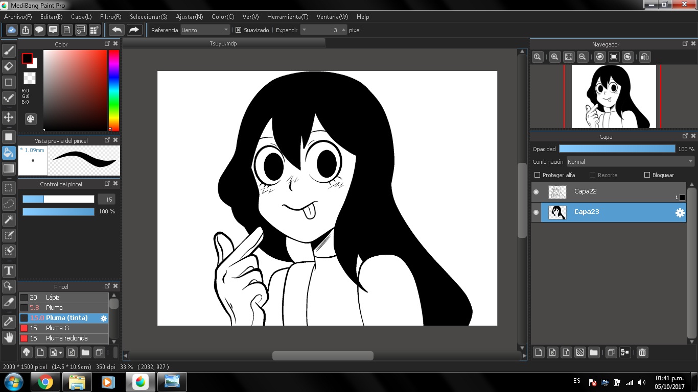Click the volume icon in system tray

(642, 382)
